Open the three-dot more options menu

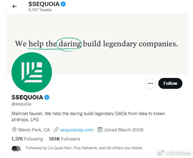point(150,83)
